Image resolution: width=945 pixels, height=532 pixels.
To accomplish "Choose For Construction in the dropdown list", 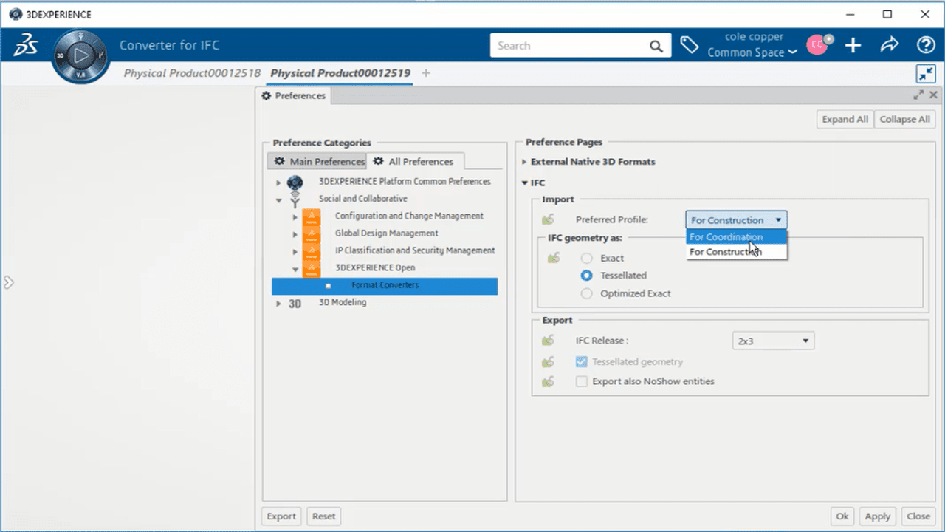I will tap(737, 252).
